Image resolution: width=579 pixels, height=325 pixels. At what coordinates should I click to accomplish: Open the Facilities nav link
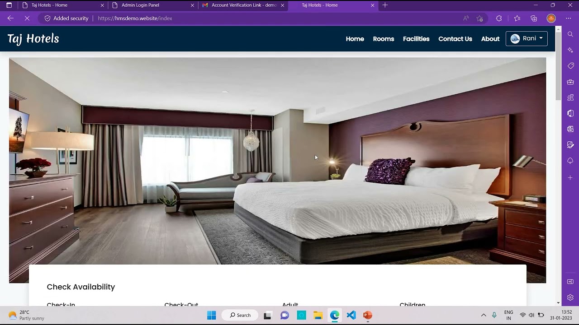pyautogui.click(x=416, y=39)
